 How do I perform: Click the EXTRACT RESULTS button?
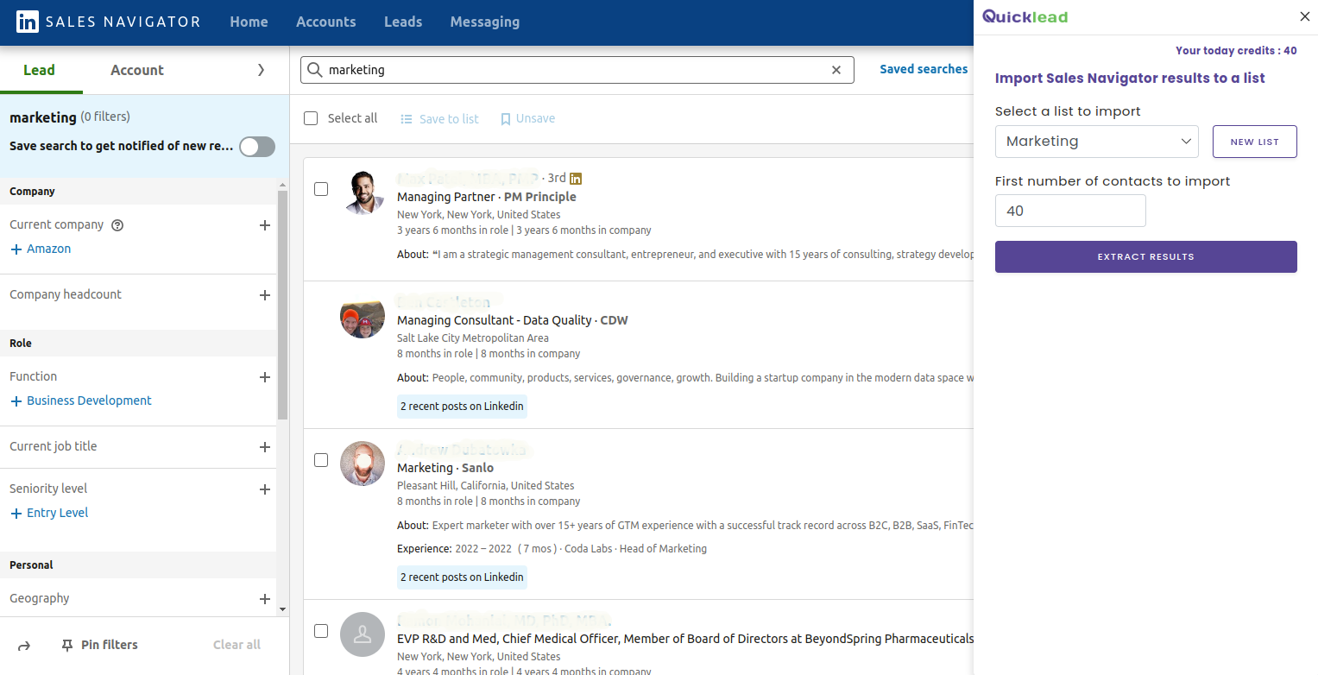coord(1145,256)
